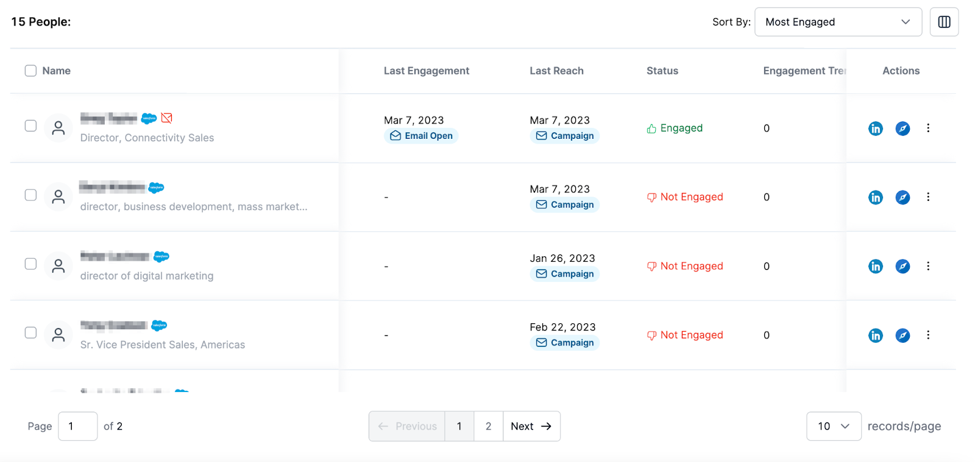This screenshot has width=975, height=462.
Task: Click the column layout settings icon
Action: coord(944,22)
